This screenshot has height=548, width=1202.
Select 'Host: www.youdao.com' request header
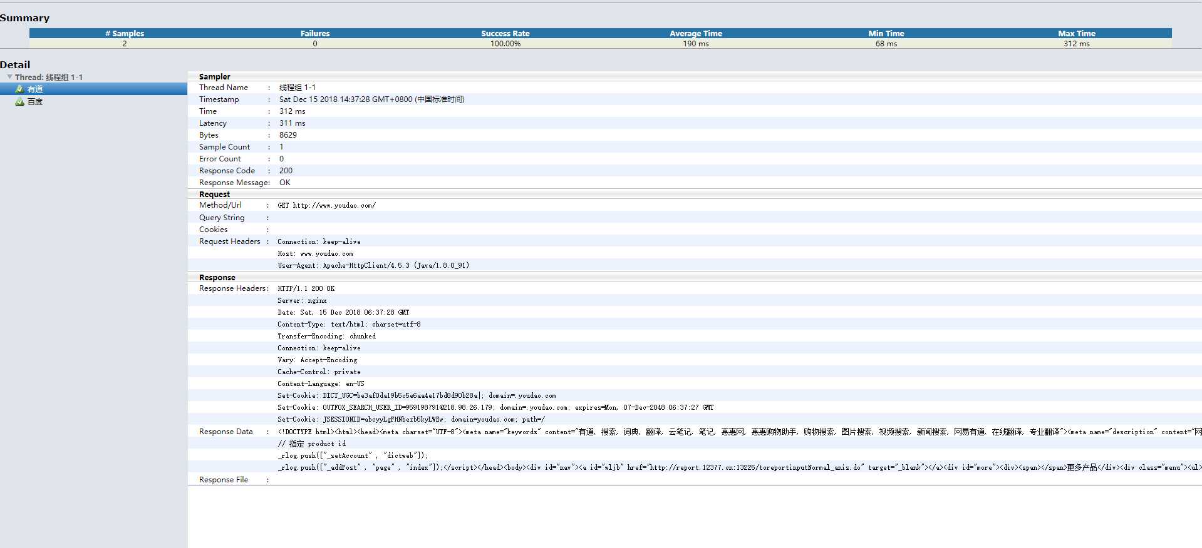click(315, 253)
